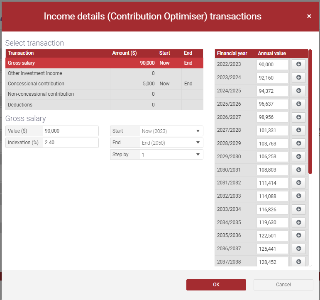The height and width of the screenshot is (300, 320).
Task: Select the Non-concessional contribution row
Action: click(x=104, y=94)
